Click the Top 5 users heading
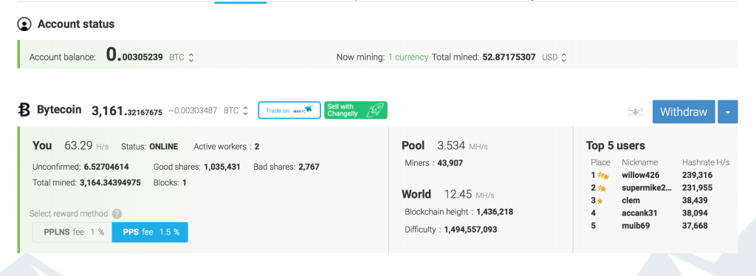The height and width of the screenshot is (276, 756). click(x=616, y=146)
